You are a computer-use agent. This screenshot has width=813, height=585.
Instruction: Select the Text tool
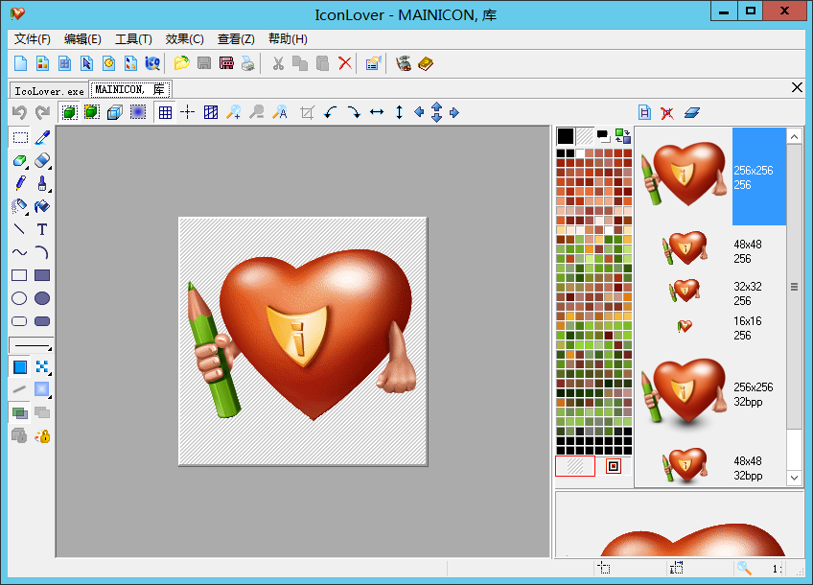point(42,228)
